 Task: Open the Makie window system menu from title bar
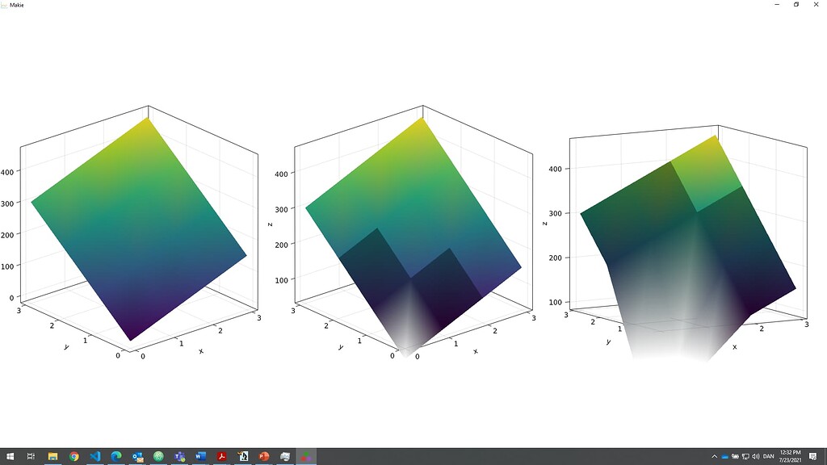pyautogui.click(x=5, y=5)
